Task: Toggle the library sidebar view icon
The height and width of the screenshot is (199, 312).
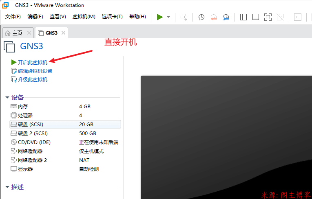Action: click(243, 17)
